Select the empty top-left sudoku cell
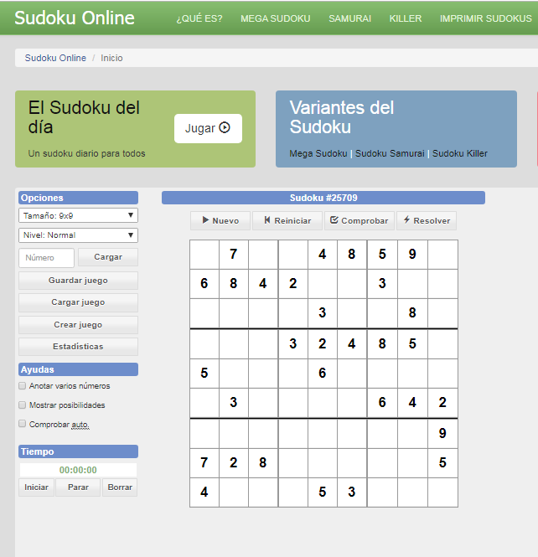 point(204,254)
